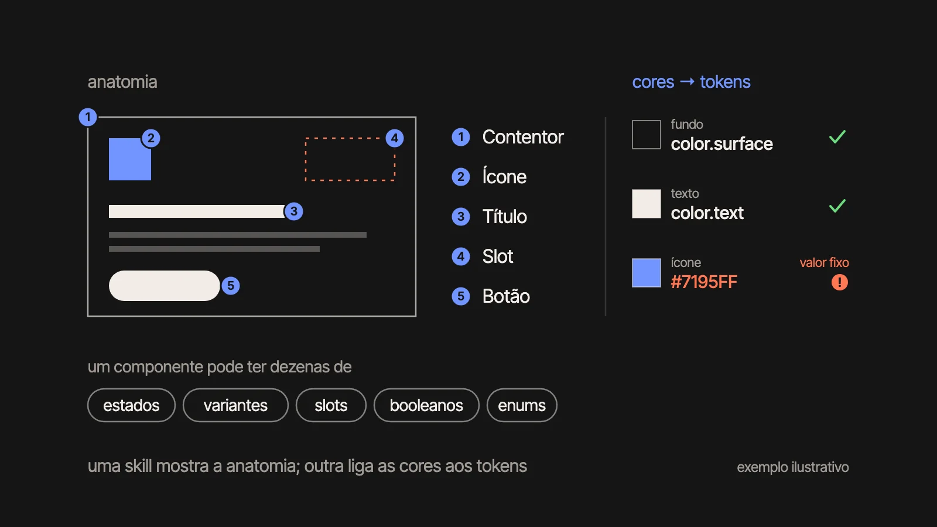937x527 pixels.
Task: Select the variantes pill
Action: pyautogui.click(x=235, y=405)
